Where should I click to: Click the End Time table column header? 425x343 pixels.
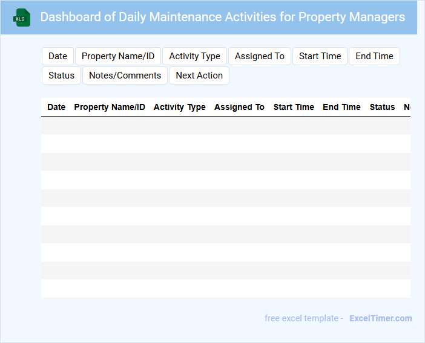coord(341,107)
